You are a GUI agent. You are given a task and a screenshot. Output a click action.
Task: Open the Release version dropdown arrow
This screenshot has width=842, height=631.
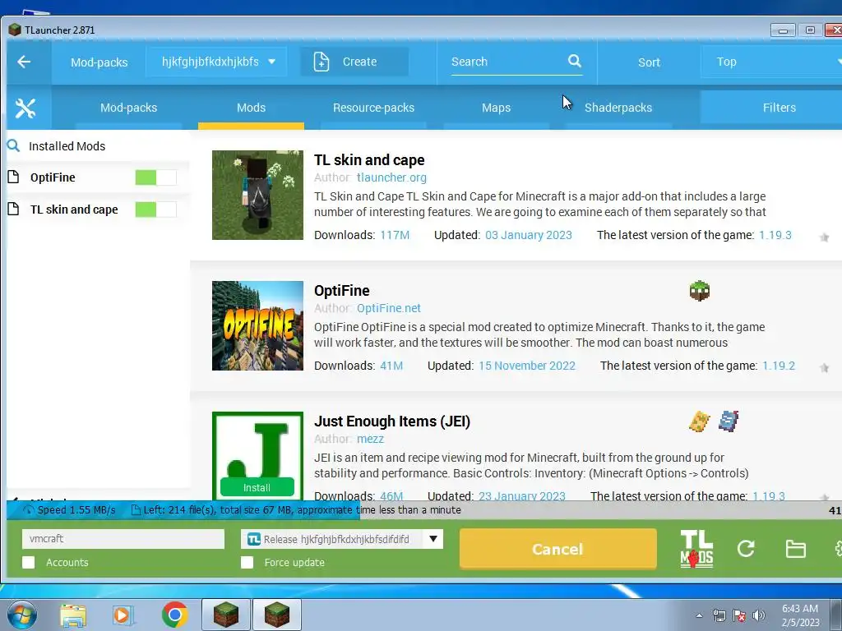[433, 539]
